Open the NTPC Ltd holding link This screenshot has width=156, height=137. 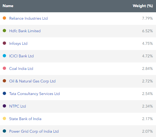(x=18, y=106)
